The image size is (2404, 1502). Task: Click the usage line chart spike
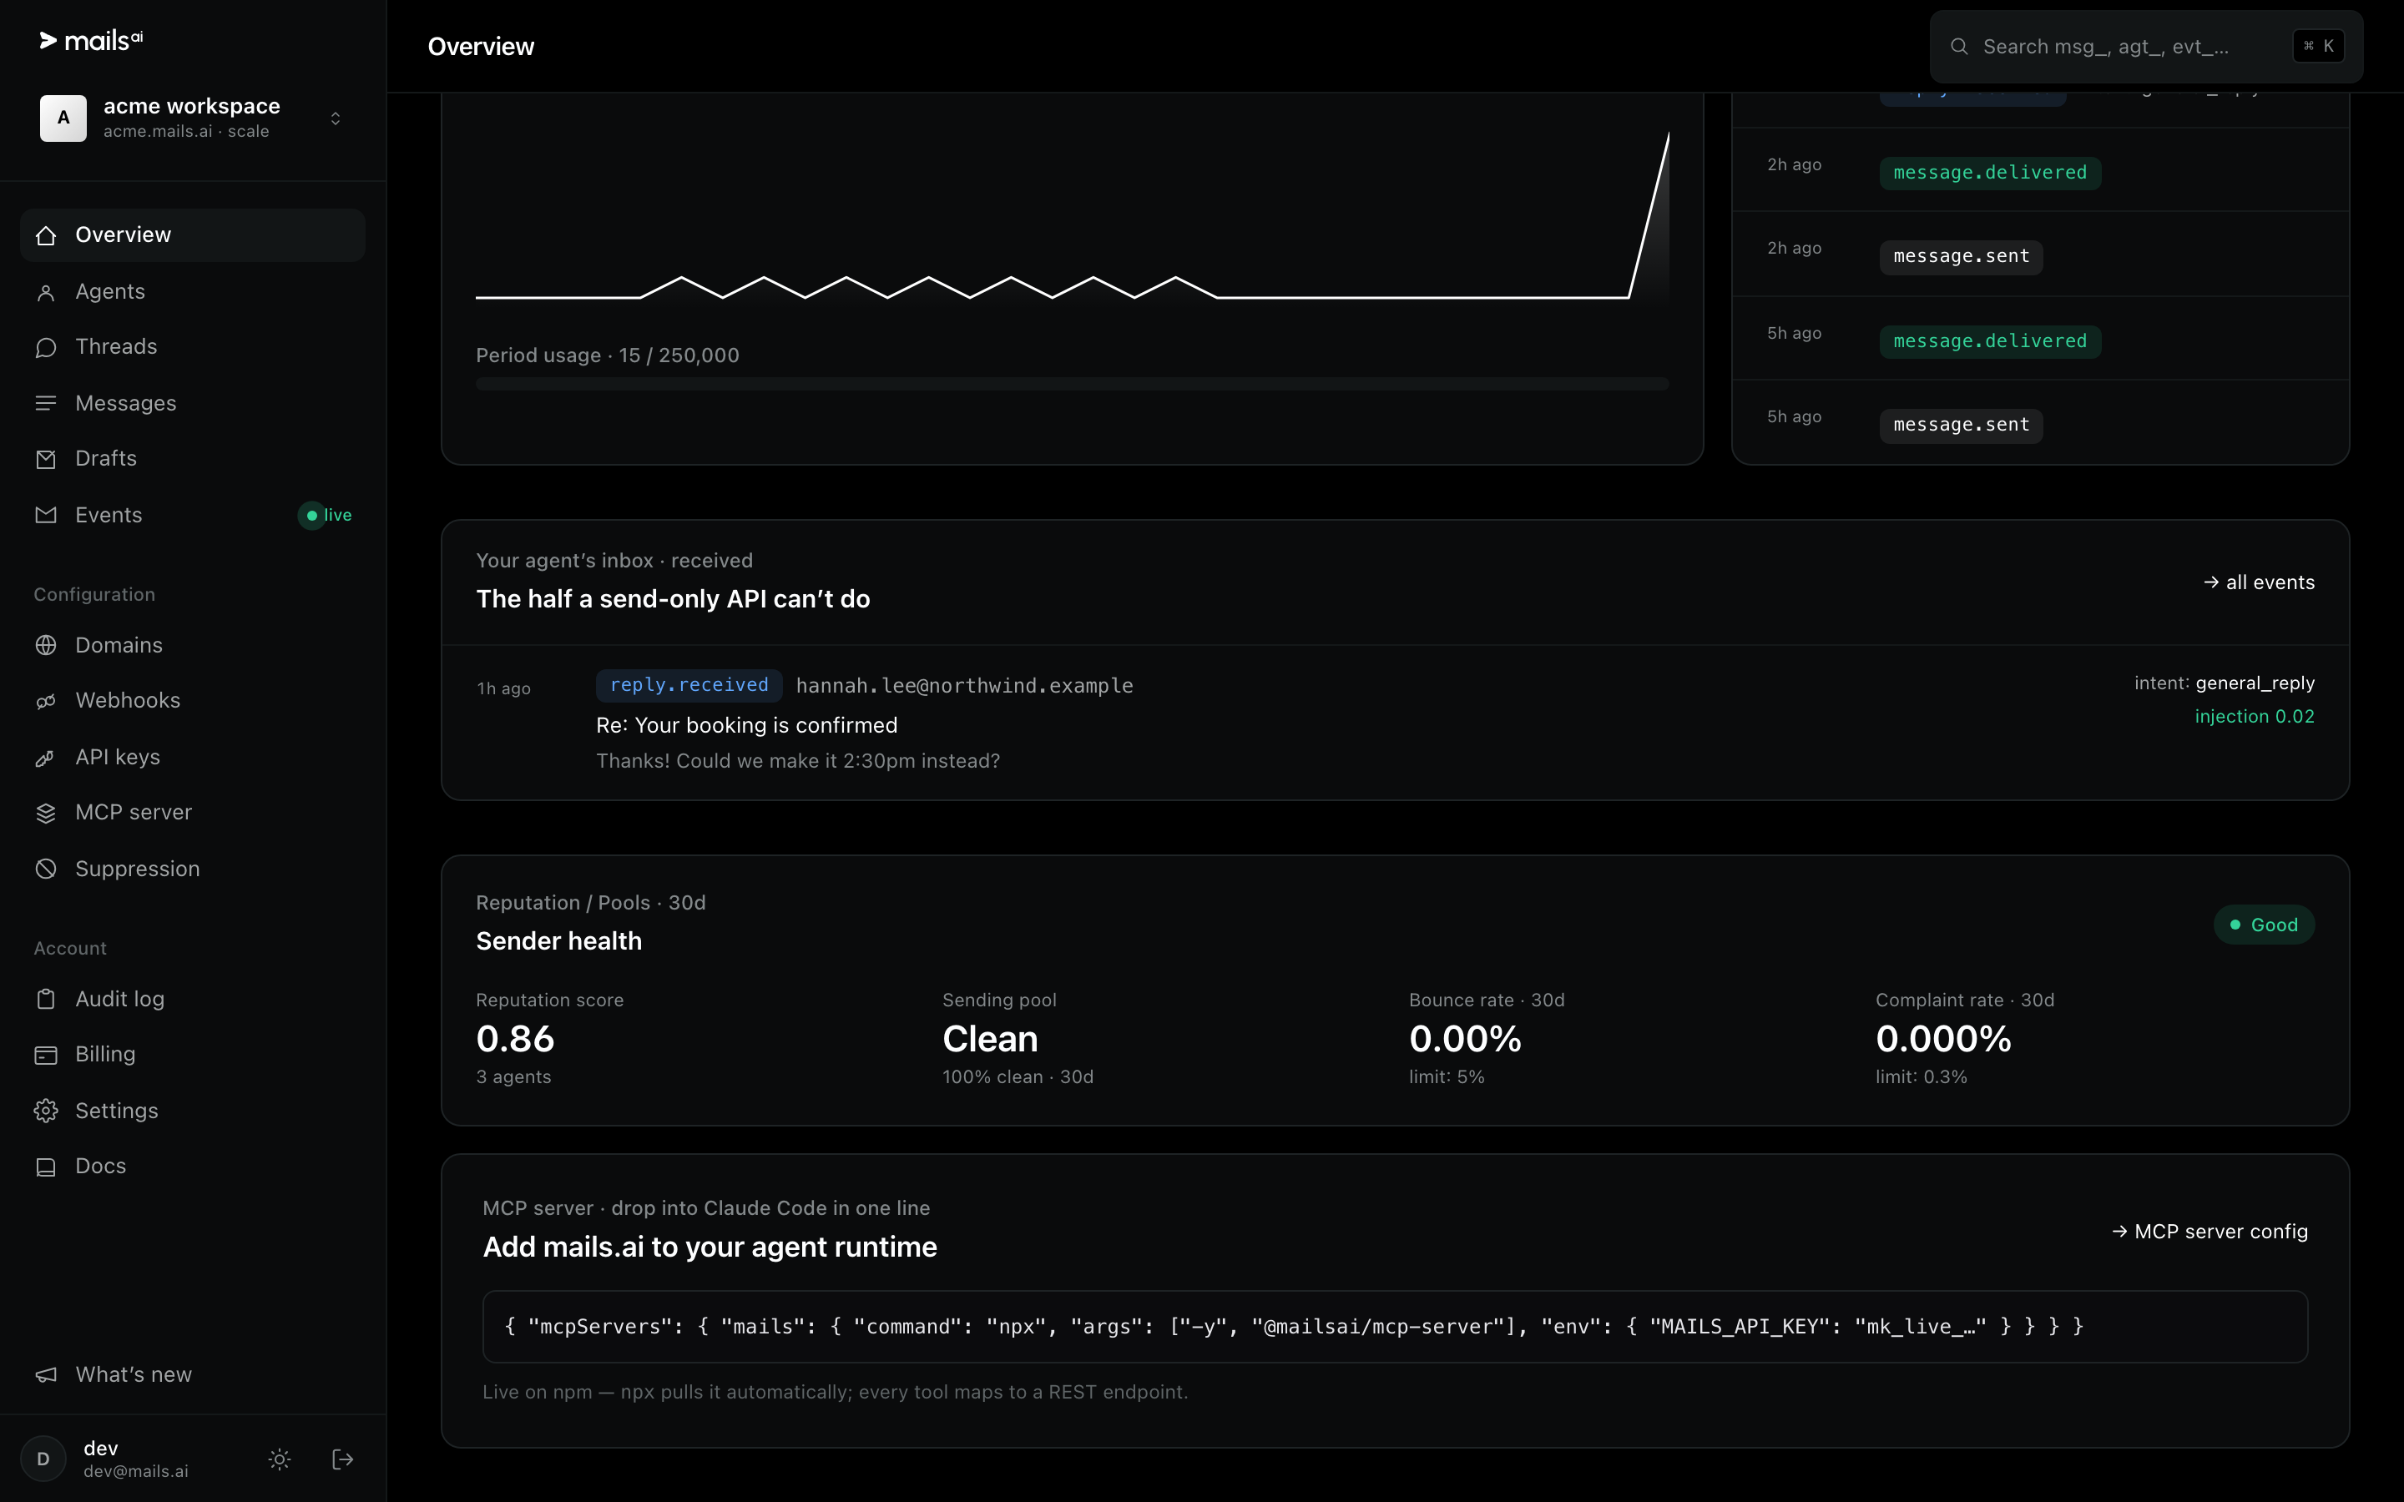1651,214
